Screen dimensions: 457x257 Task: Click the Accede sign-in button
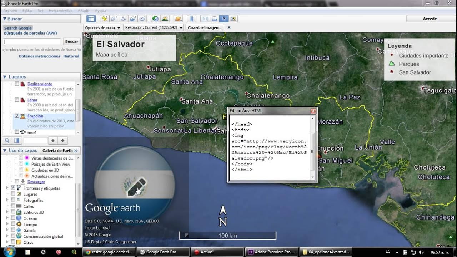coord(430,19)
